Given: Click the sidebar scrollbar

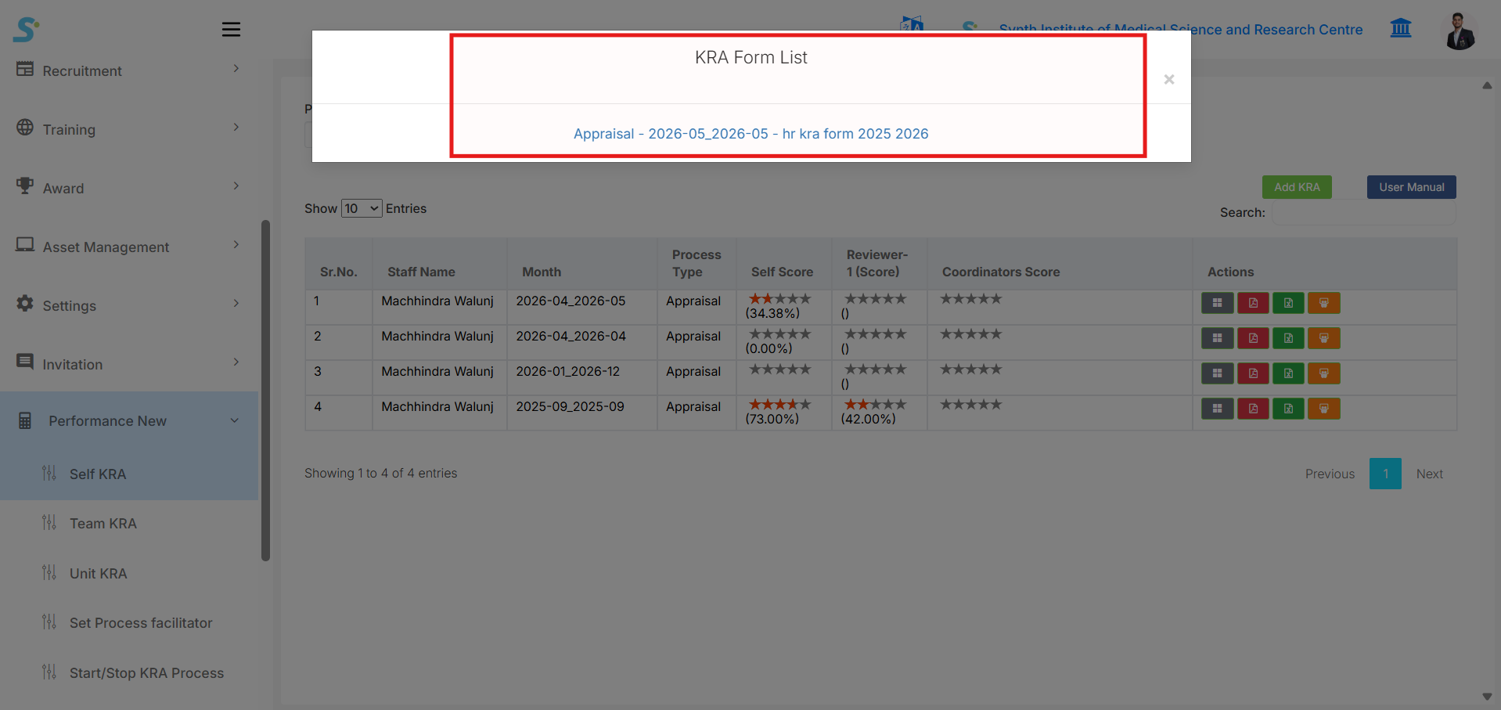Looking at the screenshot, I should point(265,390).
